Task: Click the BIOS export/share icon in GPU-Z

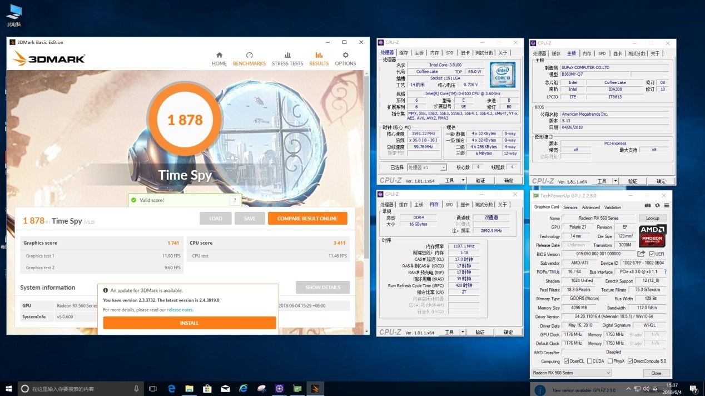Action: tap(641, 254)
